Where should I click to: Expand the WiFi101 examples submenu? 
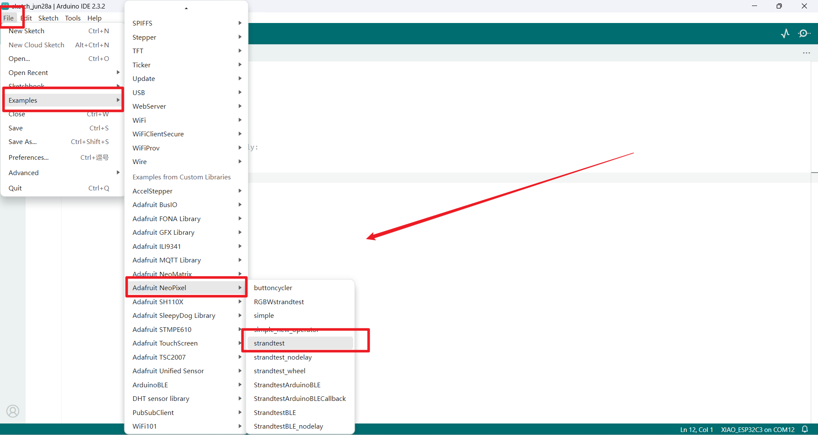tap(186, 426)
